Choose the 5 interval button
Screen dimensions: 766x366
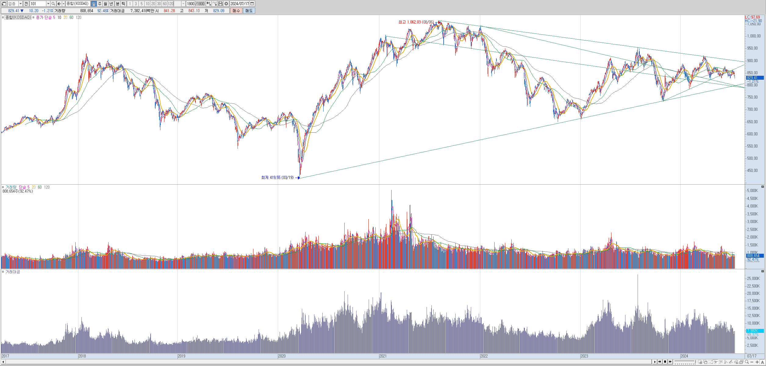pyautogui.click(x=141, y=4)
